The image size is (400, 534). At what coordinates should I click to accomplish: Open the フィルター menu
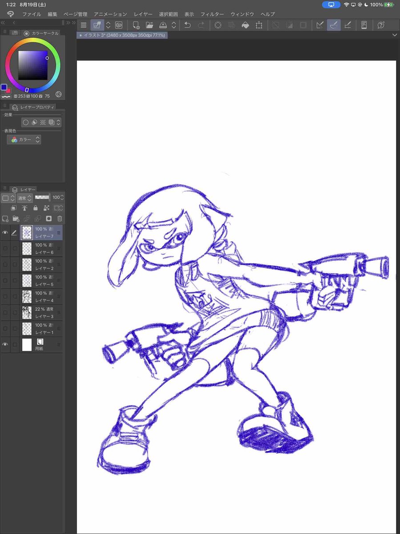[x=212, y=14]
